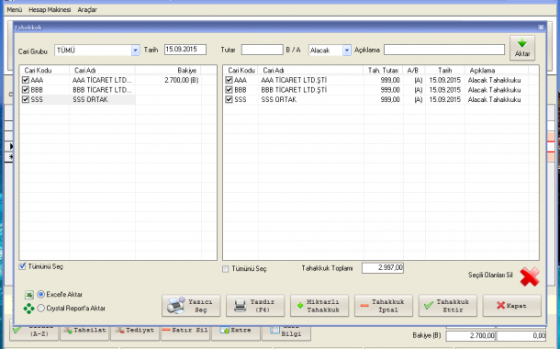Image resolution: width=560 pixels, height=349 pixels.
Task: Select AAA TİCARET LTD.ŞTİ in right list
Action: (x=294, y=80)
